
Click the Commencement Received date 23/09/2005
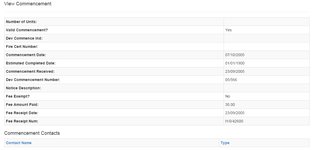coord(235,71)
